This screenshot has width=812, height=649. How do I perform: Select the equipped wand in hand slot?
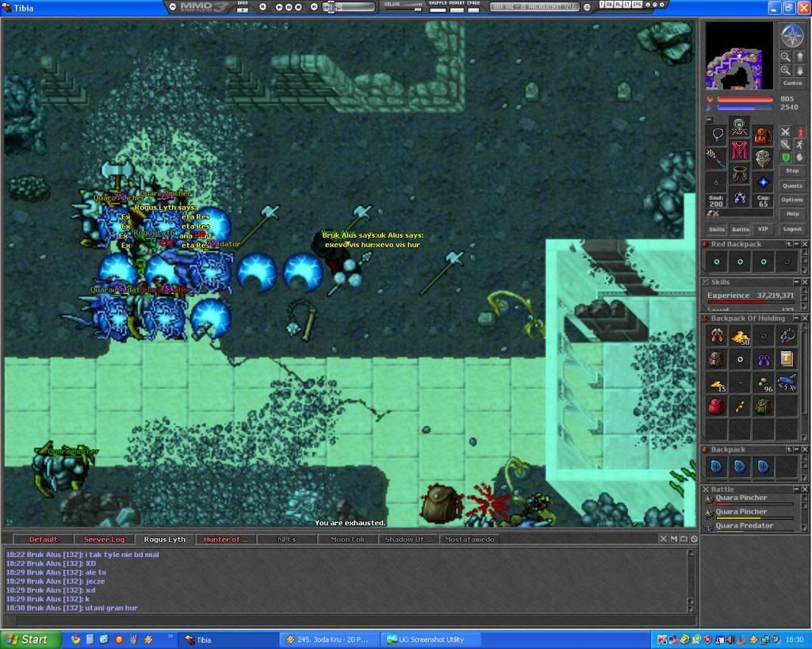tap(717, 159)
